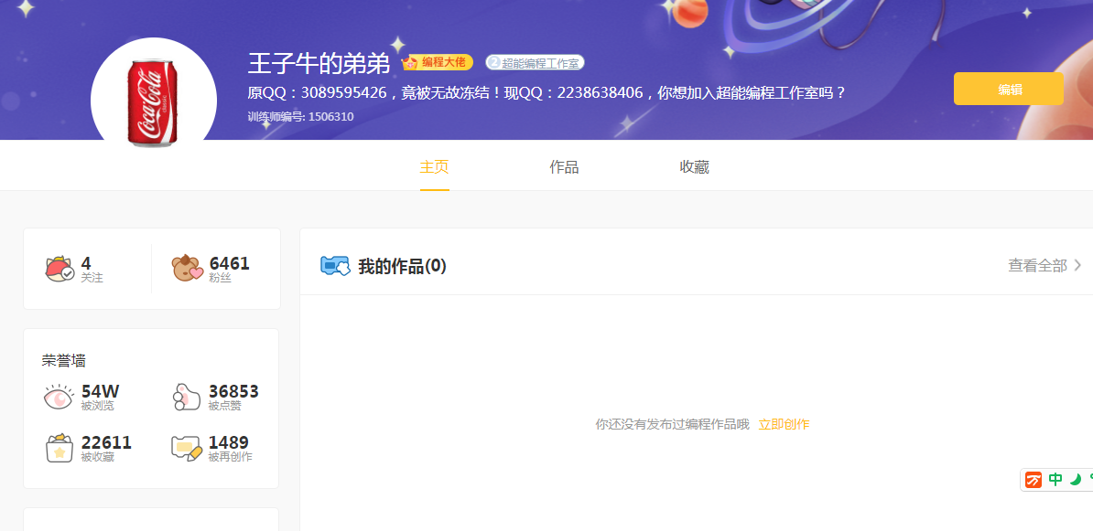
Task: Switch to the 作品 tab
Action: pyautogui.click(x=564, y=167)
